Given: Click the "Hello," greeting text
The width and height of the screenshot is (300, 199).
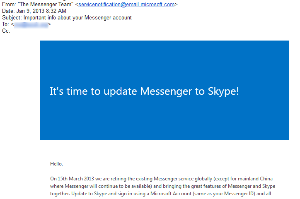Looking at the screenshot, I should tap(57, 164).
